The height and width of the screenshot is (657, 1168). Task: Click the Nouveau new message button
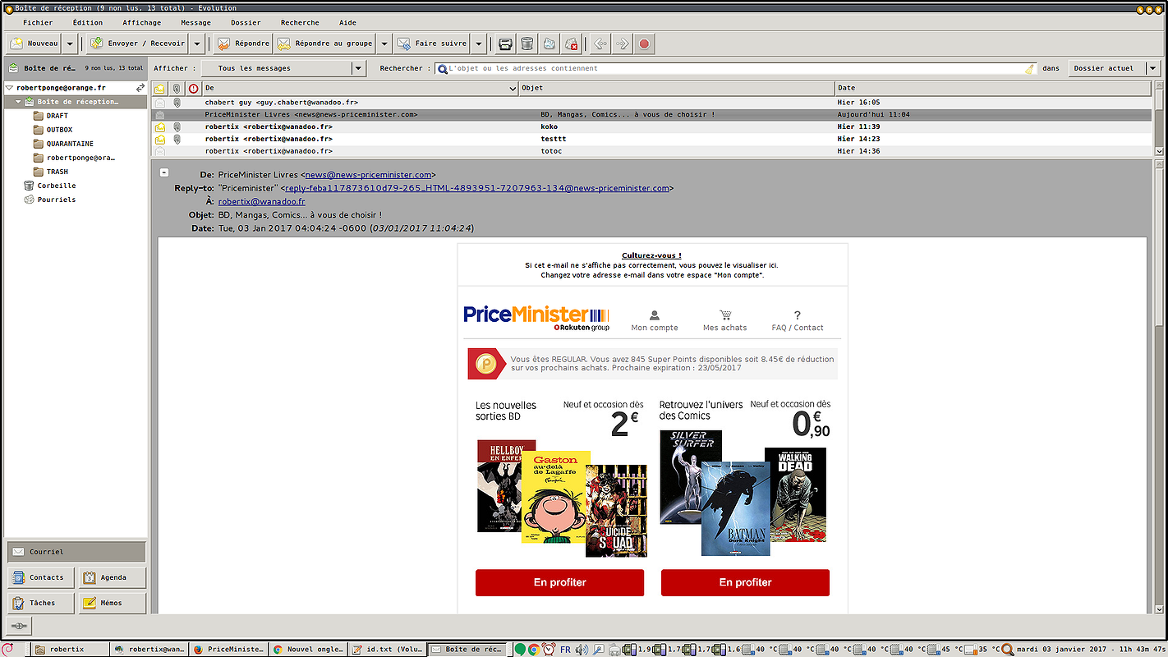34,44
